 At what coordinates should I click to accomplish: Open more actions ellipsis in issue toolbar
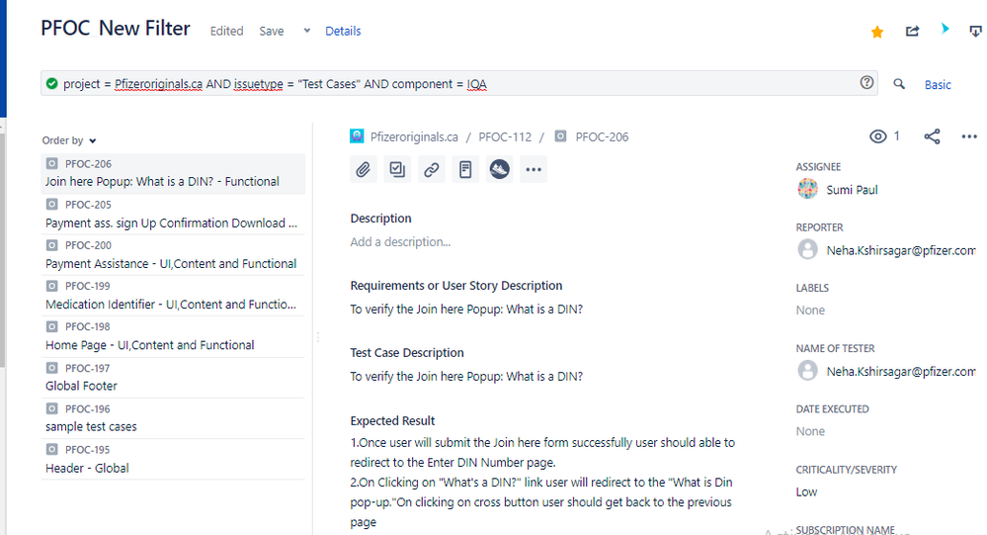pos(534,169)
